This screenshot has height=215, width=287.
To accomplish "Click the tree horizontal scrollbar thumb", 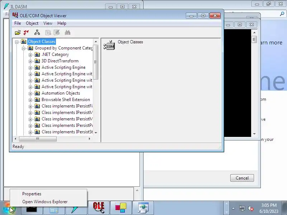I will tap(38, 139).
